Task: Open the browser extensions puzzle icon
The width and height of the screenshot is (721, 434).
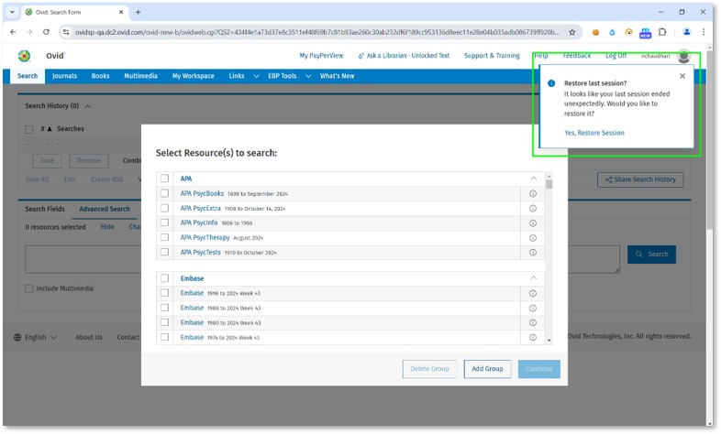Action: 662,32
